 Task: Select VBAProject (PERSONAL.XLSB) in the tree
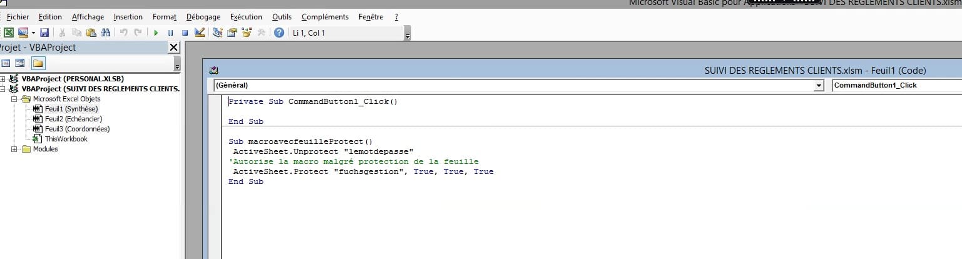[73, 79]
